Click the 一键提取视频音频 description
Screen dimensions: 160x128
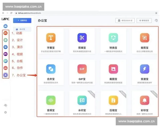click(51, 114)
